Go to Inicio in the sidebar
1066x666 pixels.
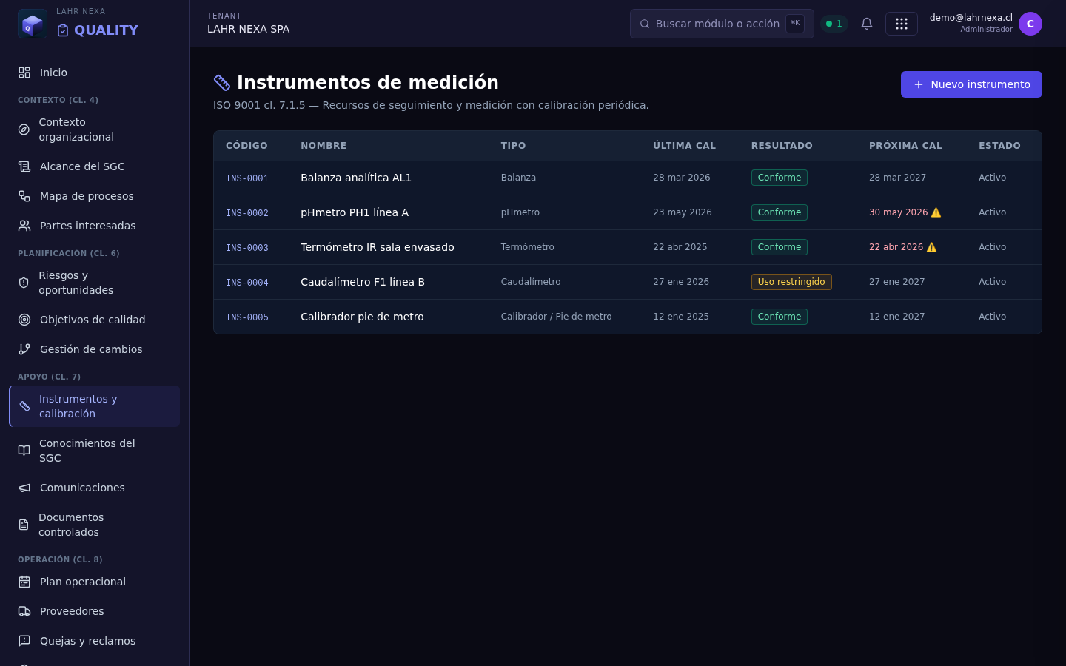click(x=95, y=73)
